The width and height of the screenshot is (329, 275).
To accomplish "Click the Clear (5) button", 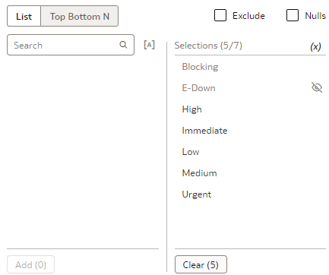I will click(x=201, y=264).
